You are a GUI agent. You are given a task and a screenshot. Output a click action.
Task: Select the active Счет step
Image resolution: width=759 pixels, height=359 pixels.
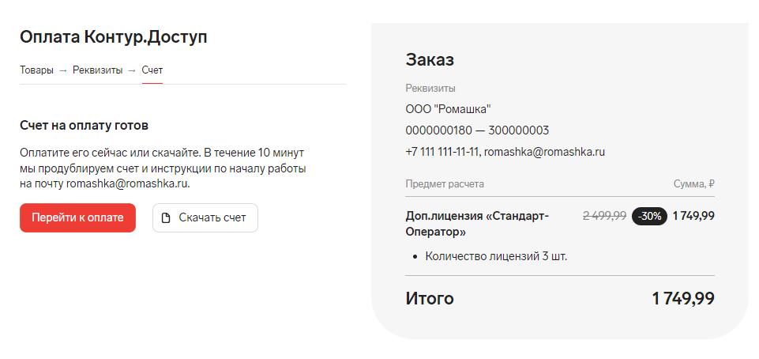click(x=152, y=70)
